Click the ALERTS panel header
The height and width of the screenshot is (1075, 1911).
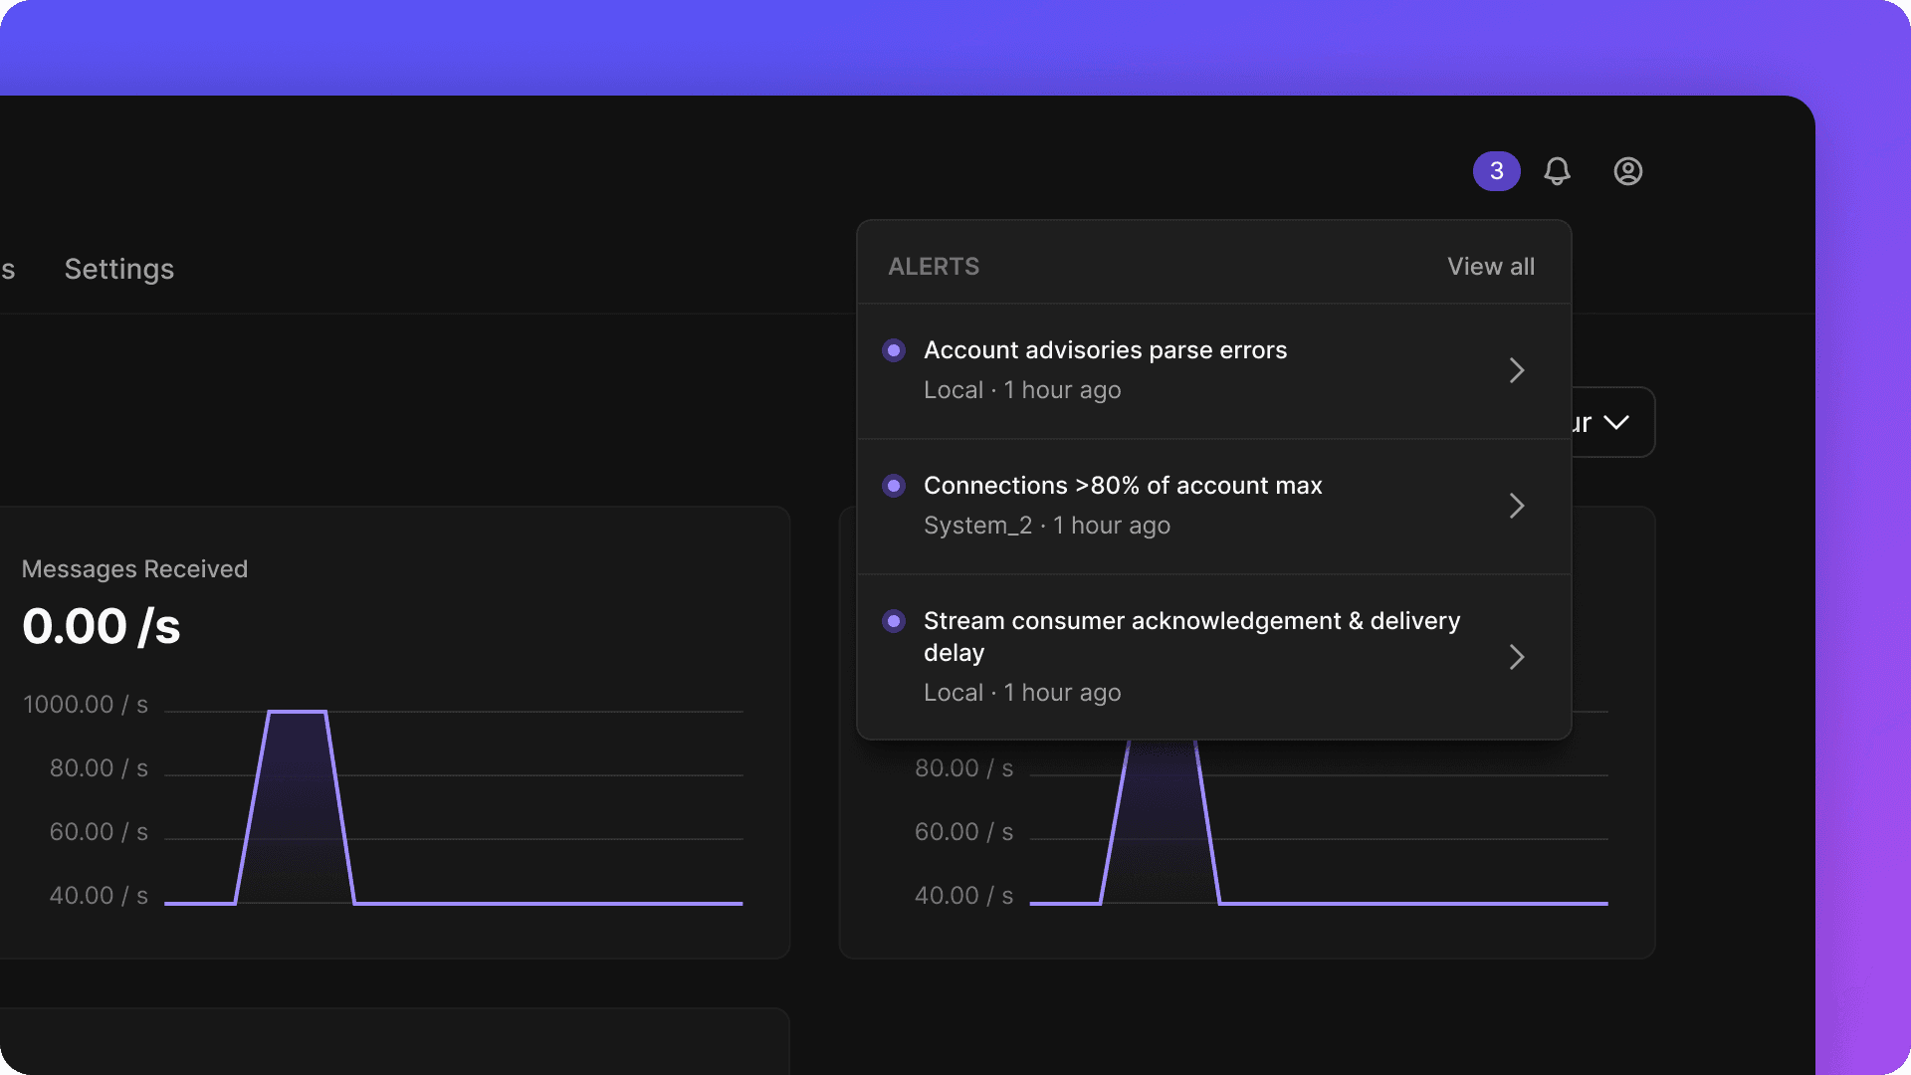point(933,267)
